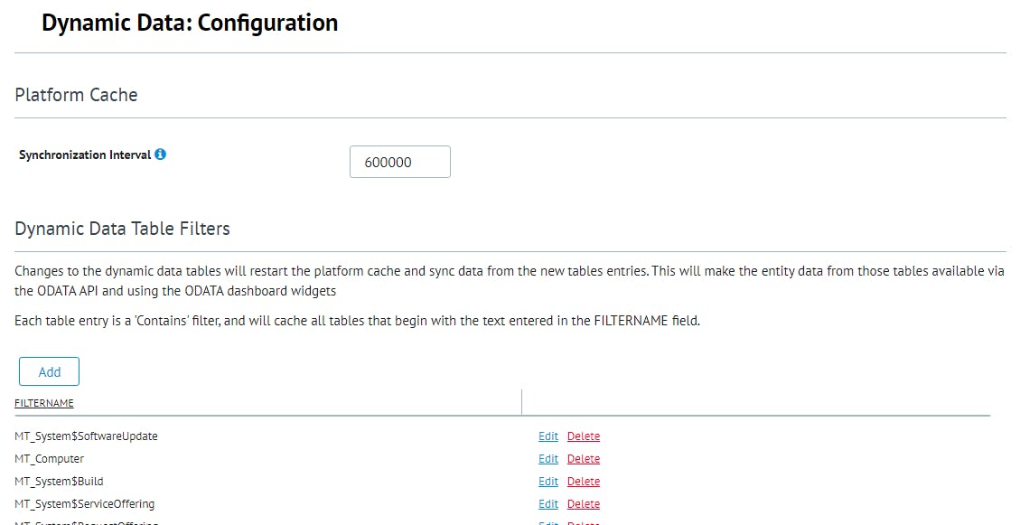Sort by the FILTERNAME column header
1020x525 pixels.
pyautogui.click(x=44, y=403)
